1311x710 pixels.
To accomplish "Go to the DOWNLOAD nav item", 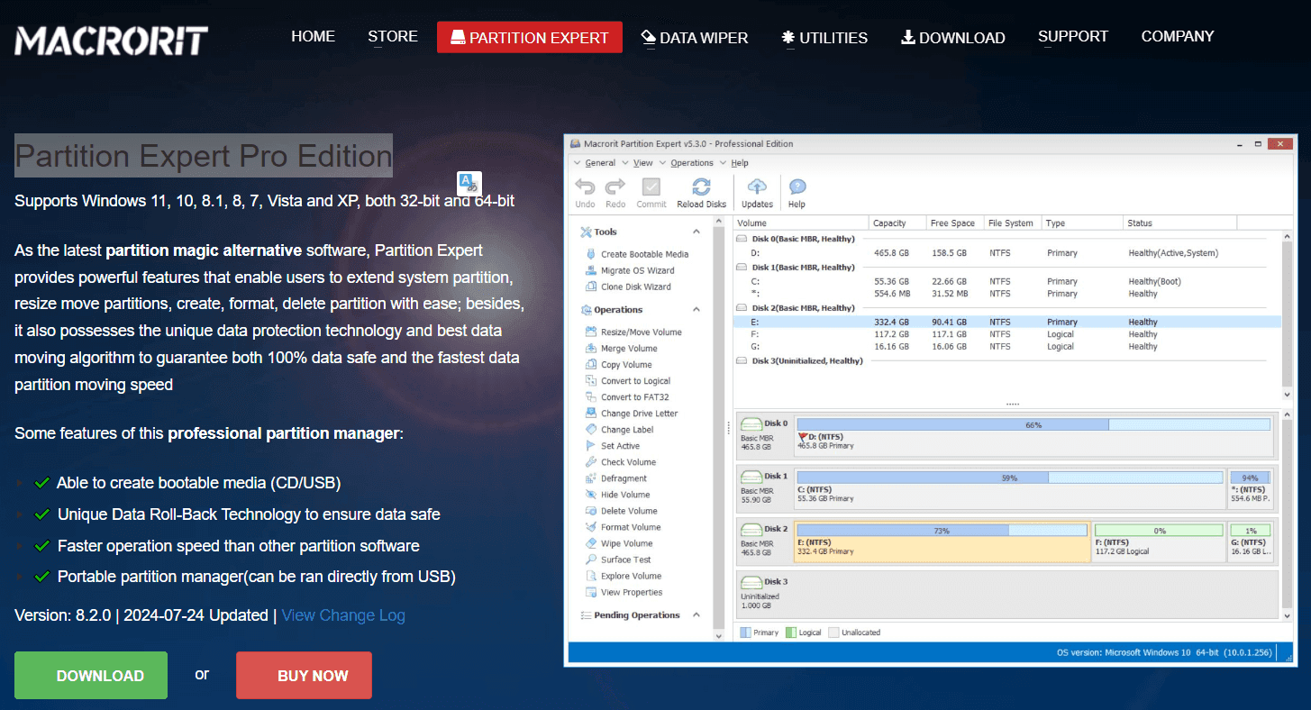I will 953,38.
